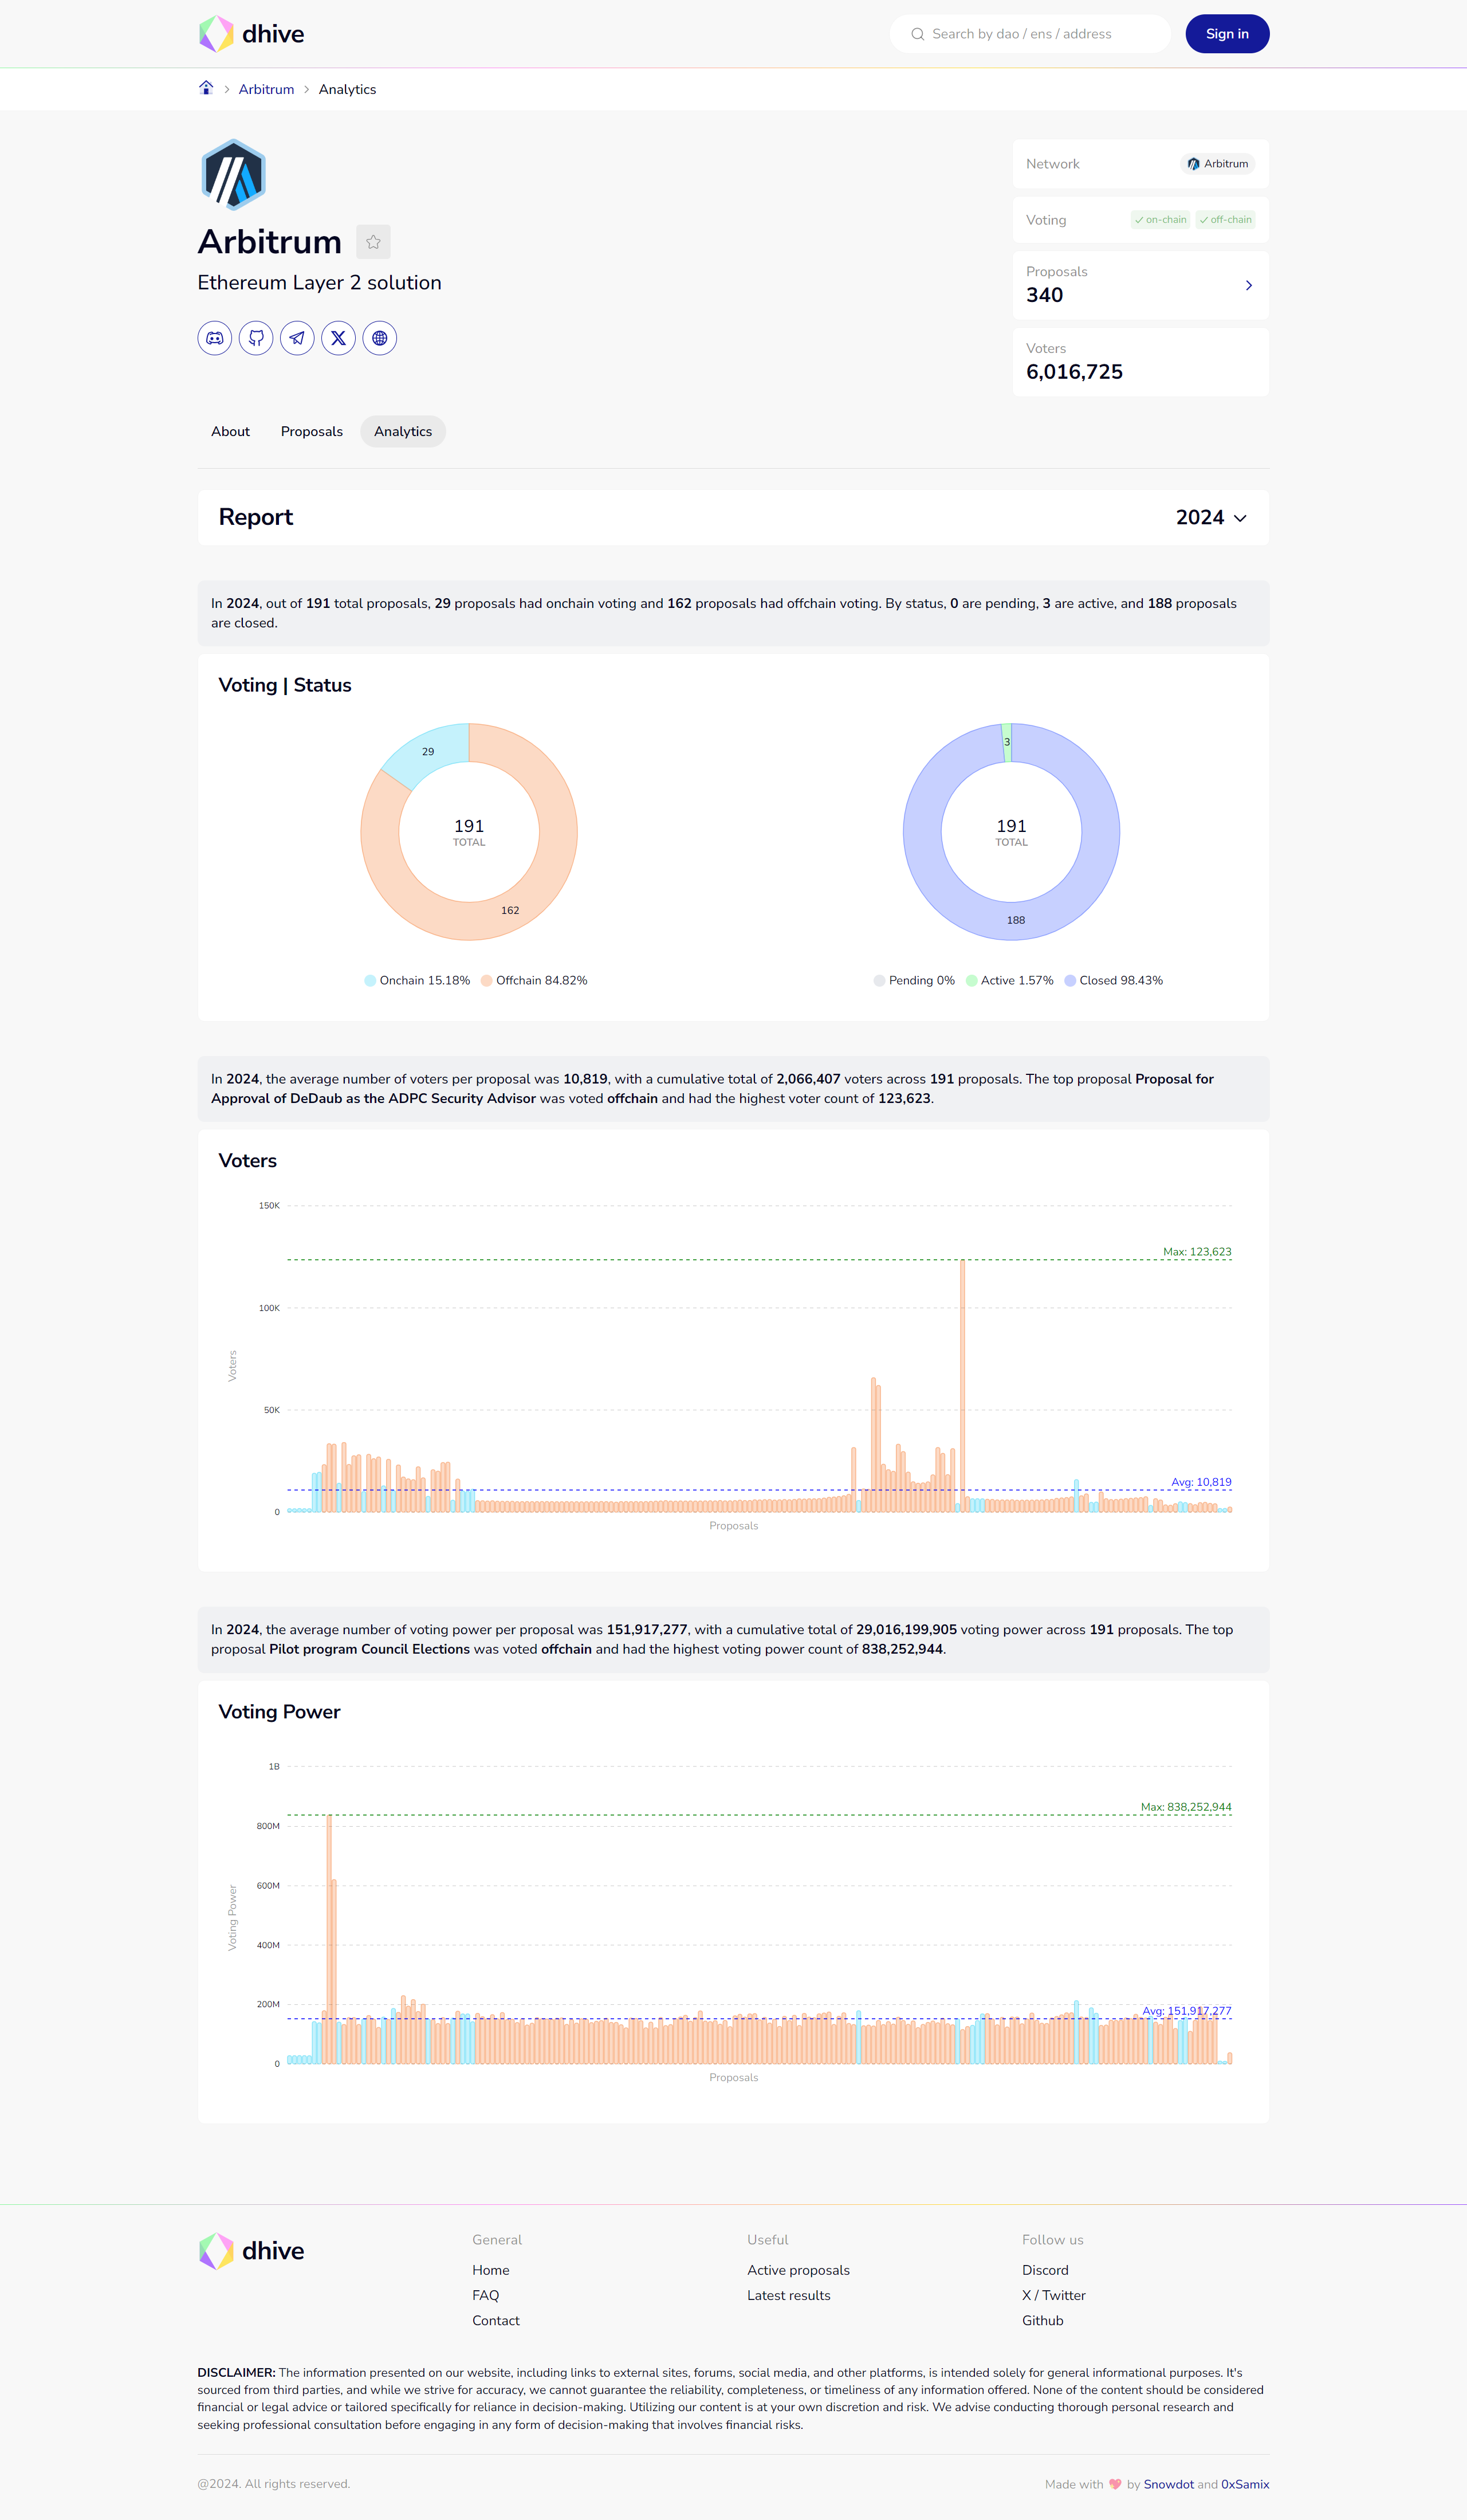Open the footer FAQ link
Image resolution: width=1467 pixels, height=2520 pixels.
pos(486,2295)
